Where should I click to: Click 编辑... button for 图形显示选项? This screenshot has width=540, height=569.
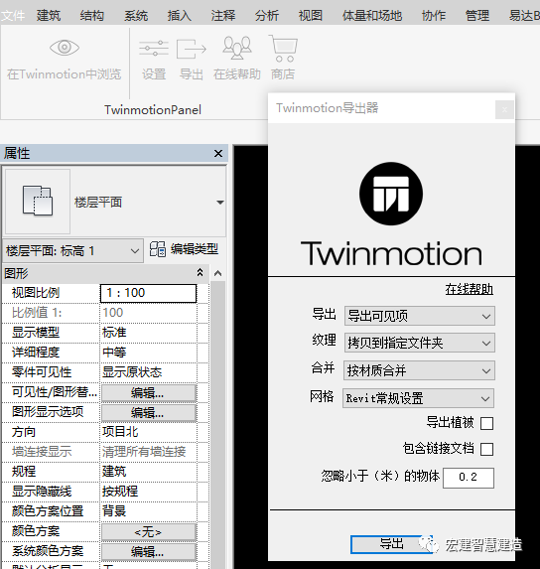pos(149,413)
